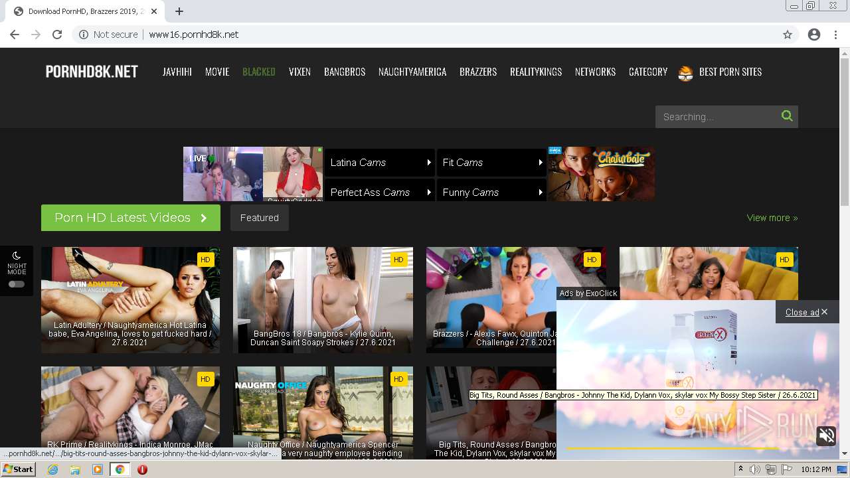Click the Action Center flag icon
Viewport: 850px width, 478px height.
[x=787, y=469]
